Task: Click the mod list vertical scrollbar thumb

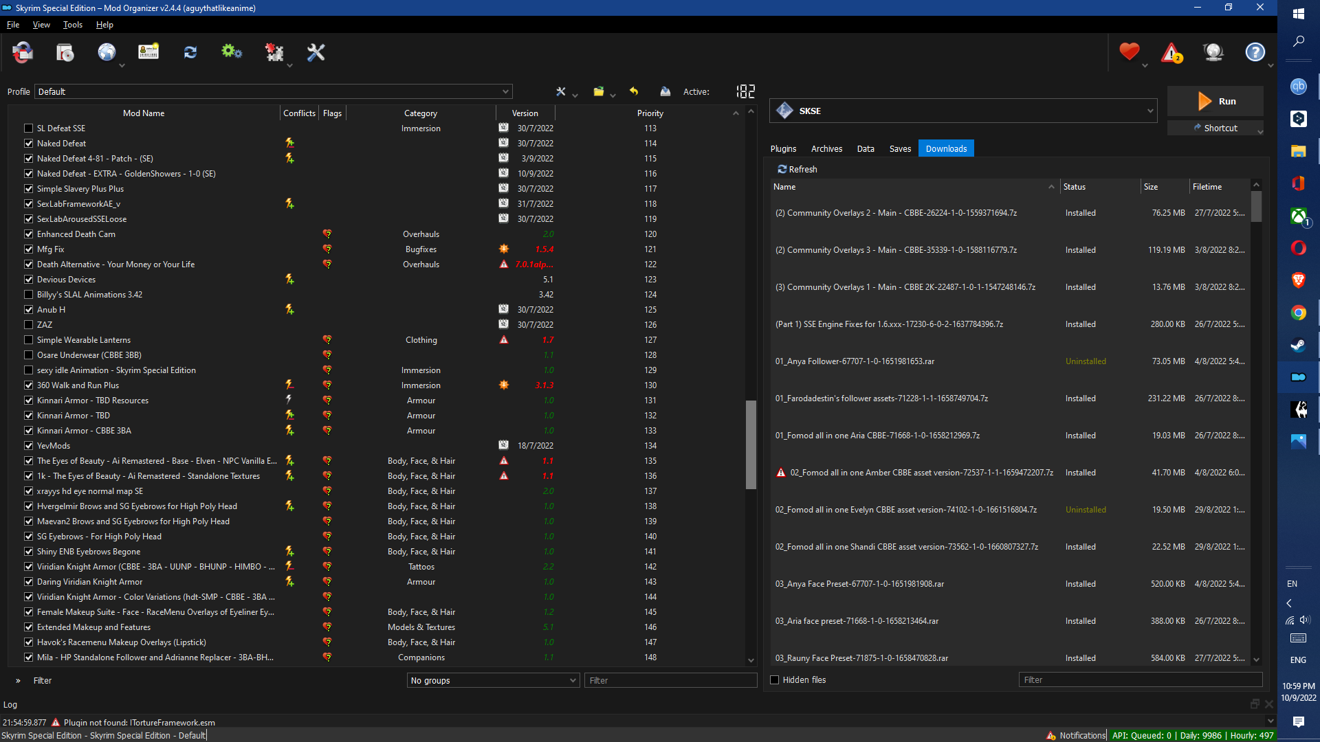Action: click(751, 445)
